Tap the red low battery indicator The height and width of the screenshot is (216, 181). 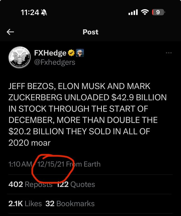pos(158,12)
